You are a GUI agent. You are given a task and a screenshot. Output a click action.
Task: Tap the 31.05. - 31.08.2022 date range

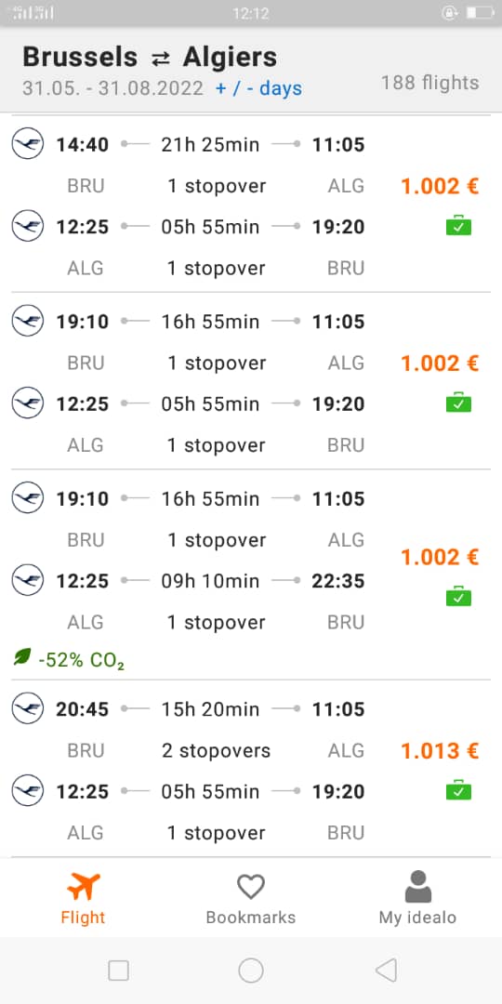pos(112,88)
